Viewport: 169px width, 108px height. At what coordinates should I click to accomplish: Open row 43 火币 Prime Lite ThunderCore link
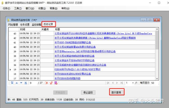point(103,33)
